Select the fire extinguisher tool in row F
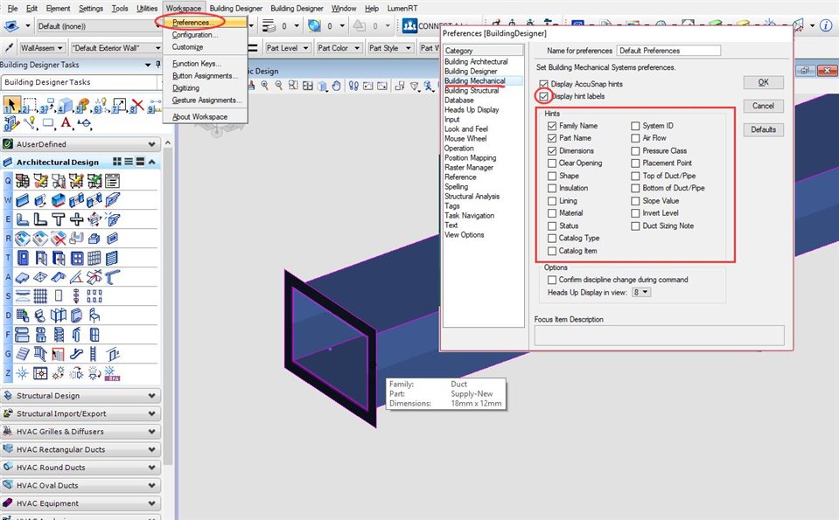 [x=76, y=335]
